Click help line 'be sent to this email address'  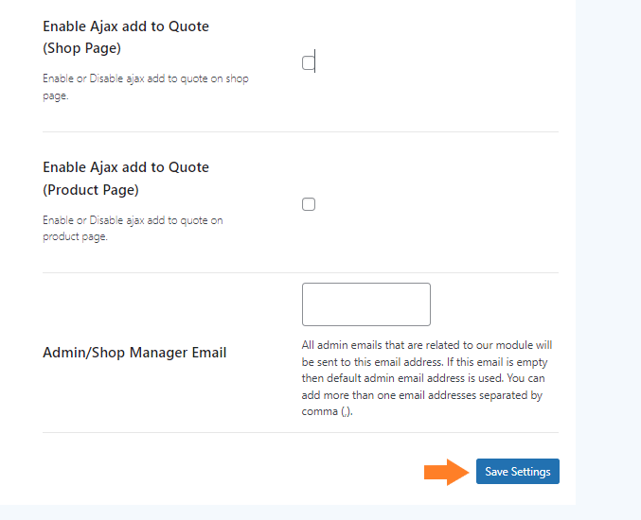click(x=424, y=362)
